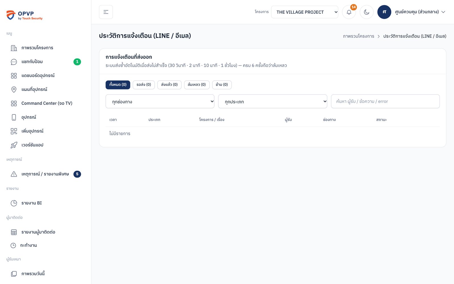
Task: Click the user avatar circle
Action: [384, 12]
